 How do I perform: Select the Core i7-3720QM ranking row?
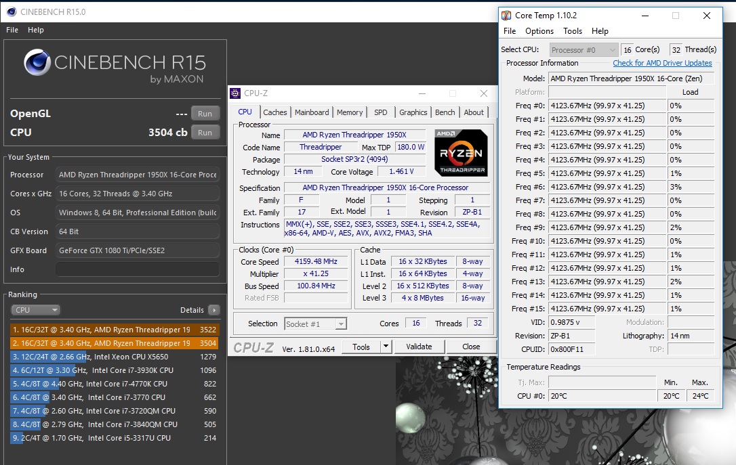tap(114, 411)
